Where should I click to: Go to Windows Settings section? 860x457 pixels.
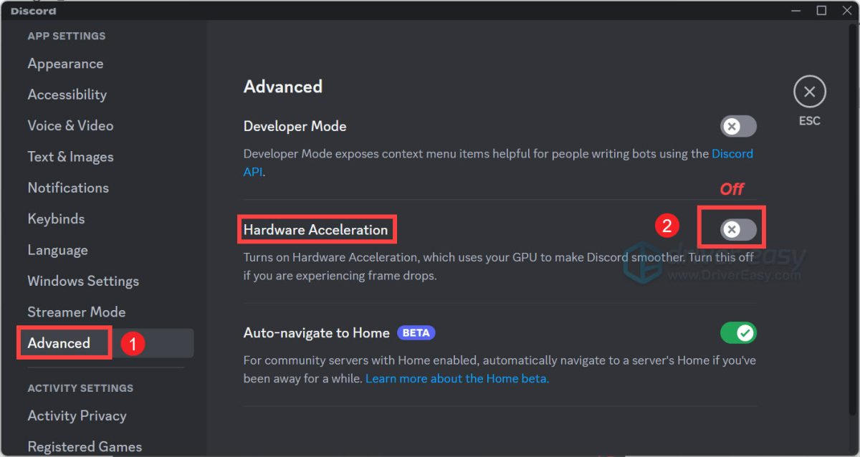[83, 281]
